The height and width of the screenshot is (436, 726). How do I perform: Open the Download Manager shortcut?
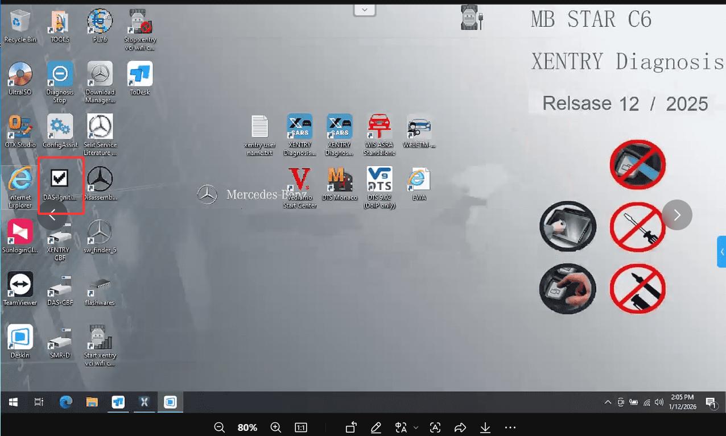point(100,82)
